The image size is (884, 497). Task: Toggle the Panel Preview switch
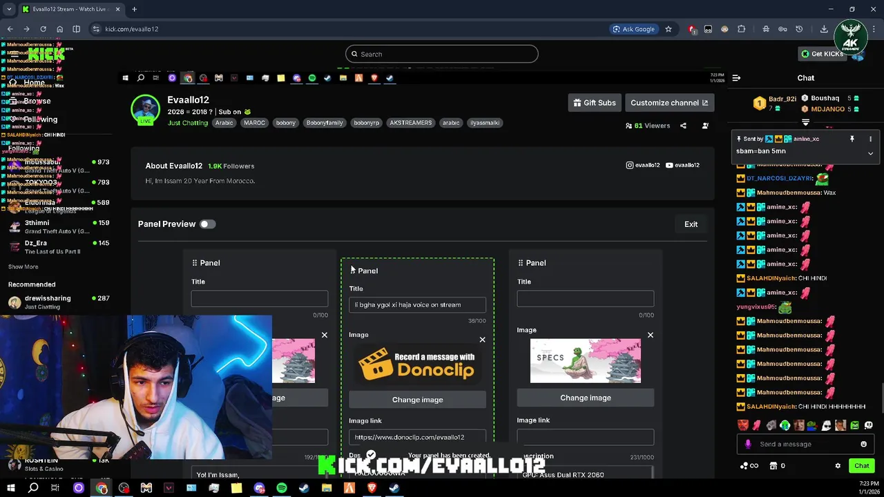[x=208, y=224]
